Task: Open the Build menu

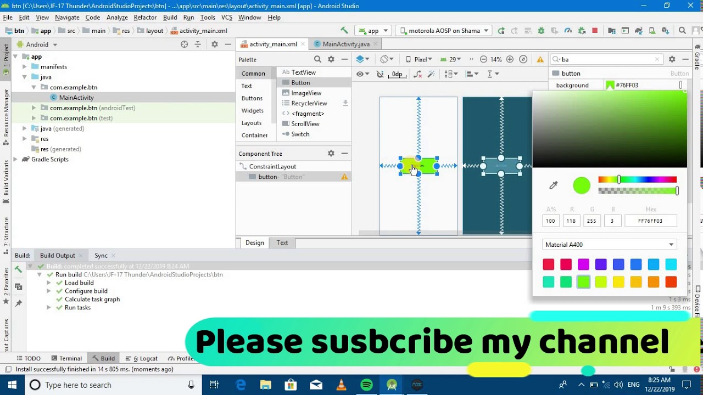Action: click(170, 18)
